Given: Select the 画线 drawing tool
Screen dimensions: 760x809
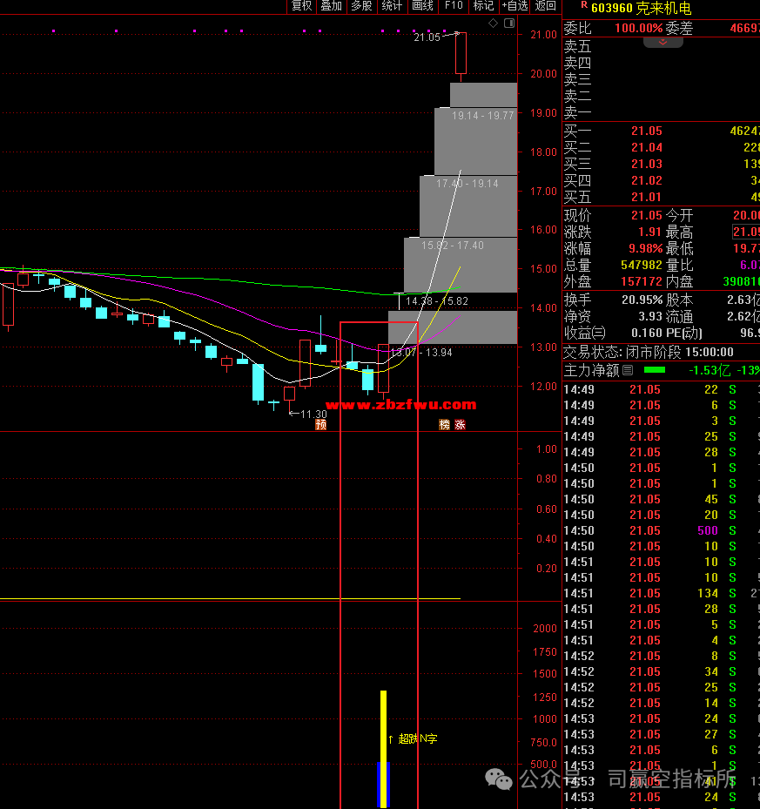Looking at the screenshot, I should pyautogui.click(x=422, y=6).
